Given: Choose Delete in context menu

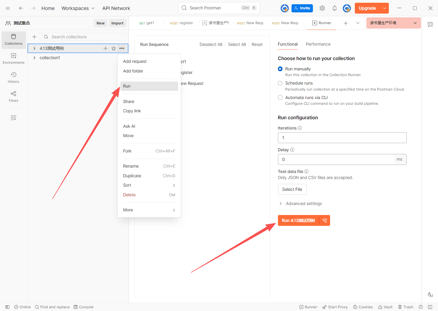Looking at the screenshot, I should tap(149, 195).
